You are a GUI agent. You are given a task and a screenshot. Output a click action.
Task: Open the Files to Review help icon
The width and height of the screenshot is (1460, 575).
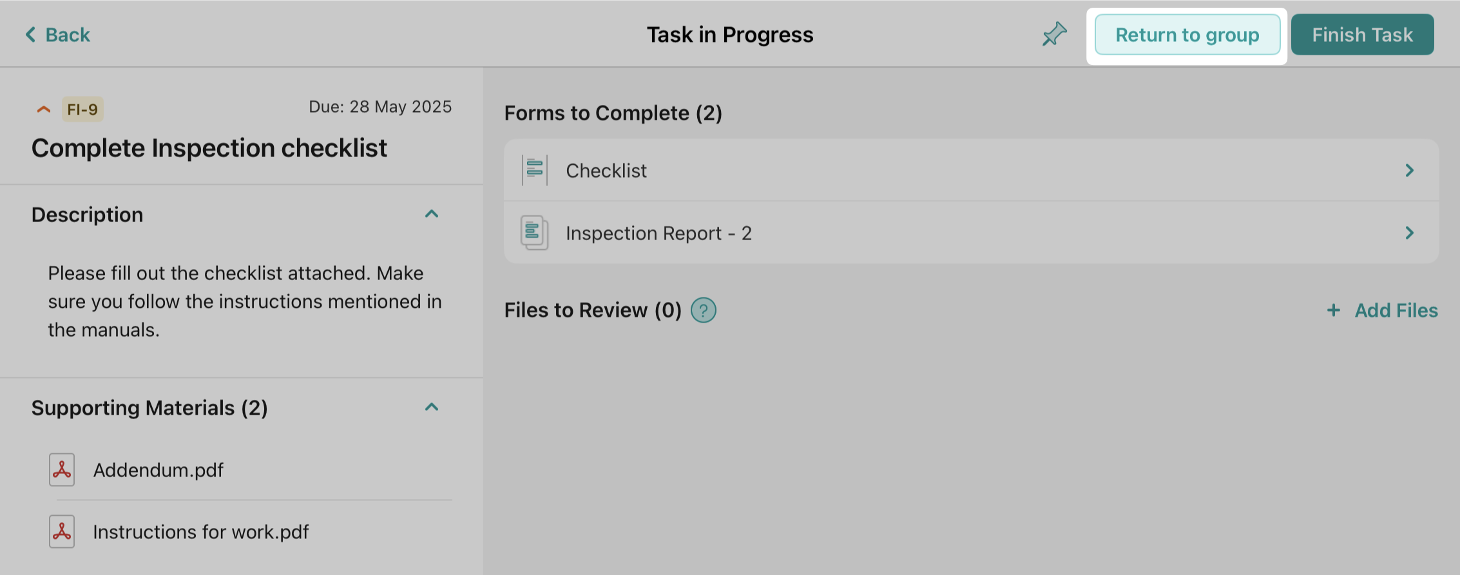[704, 310]
